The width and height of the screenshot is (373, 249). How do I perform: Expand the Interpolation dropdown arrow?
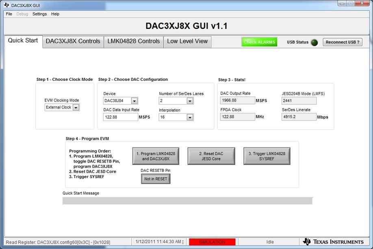point(190,117)
